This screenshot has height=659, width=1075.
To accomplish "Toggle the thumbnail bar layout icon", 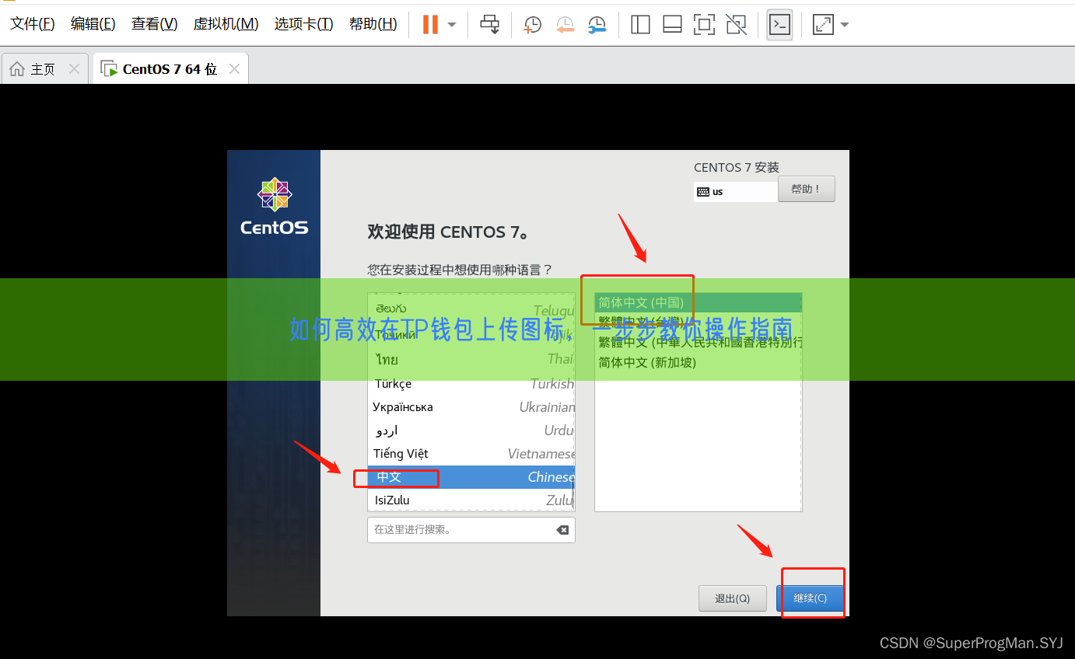I will [x=672, y=25].
